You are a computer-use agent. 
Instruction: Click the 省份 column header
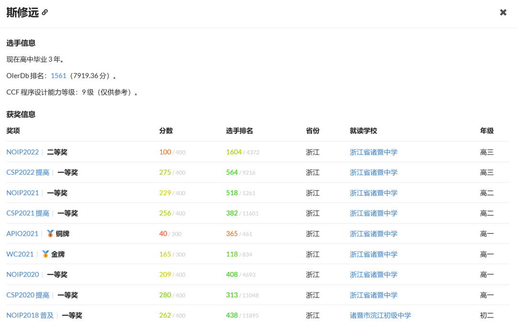point(313,131)
